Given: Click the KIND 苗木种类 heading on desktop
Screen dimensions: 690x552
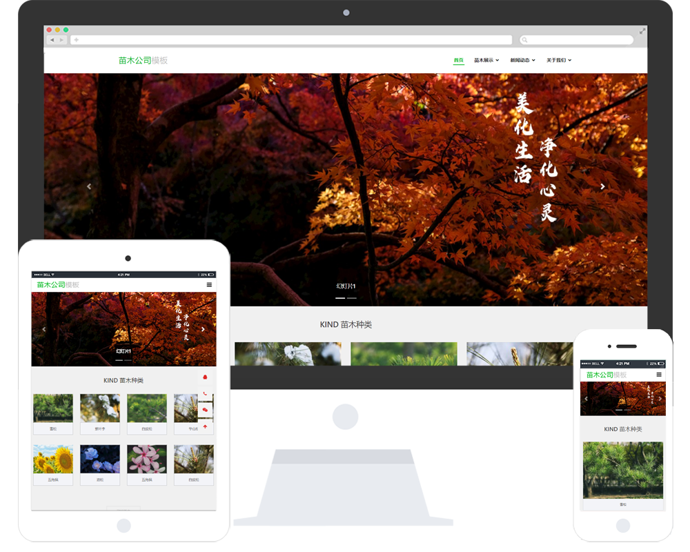Looking at the screenshot, I should [346, 324].
